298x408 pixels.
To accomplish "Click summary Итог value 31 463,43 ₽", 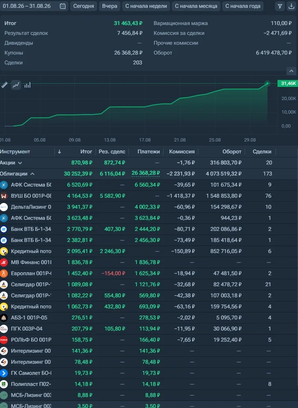I will pos(128,23).
